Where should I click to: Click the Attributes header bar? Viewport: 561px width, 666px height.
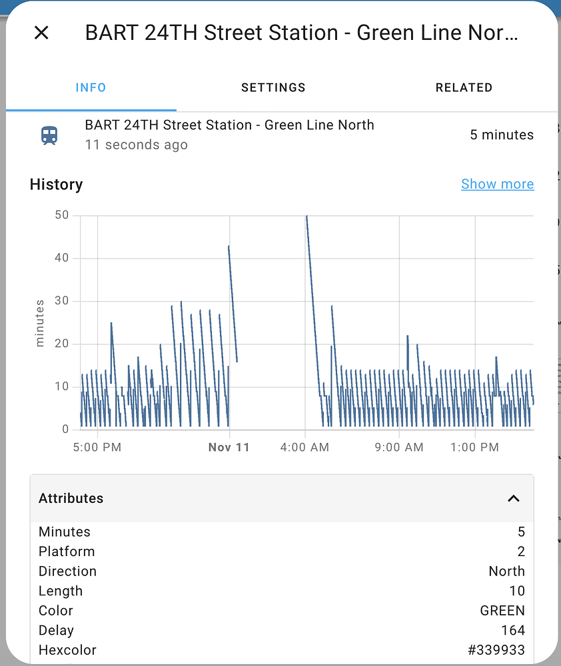click(x=282, y=498)
